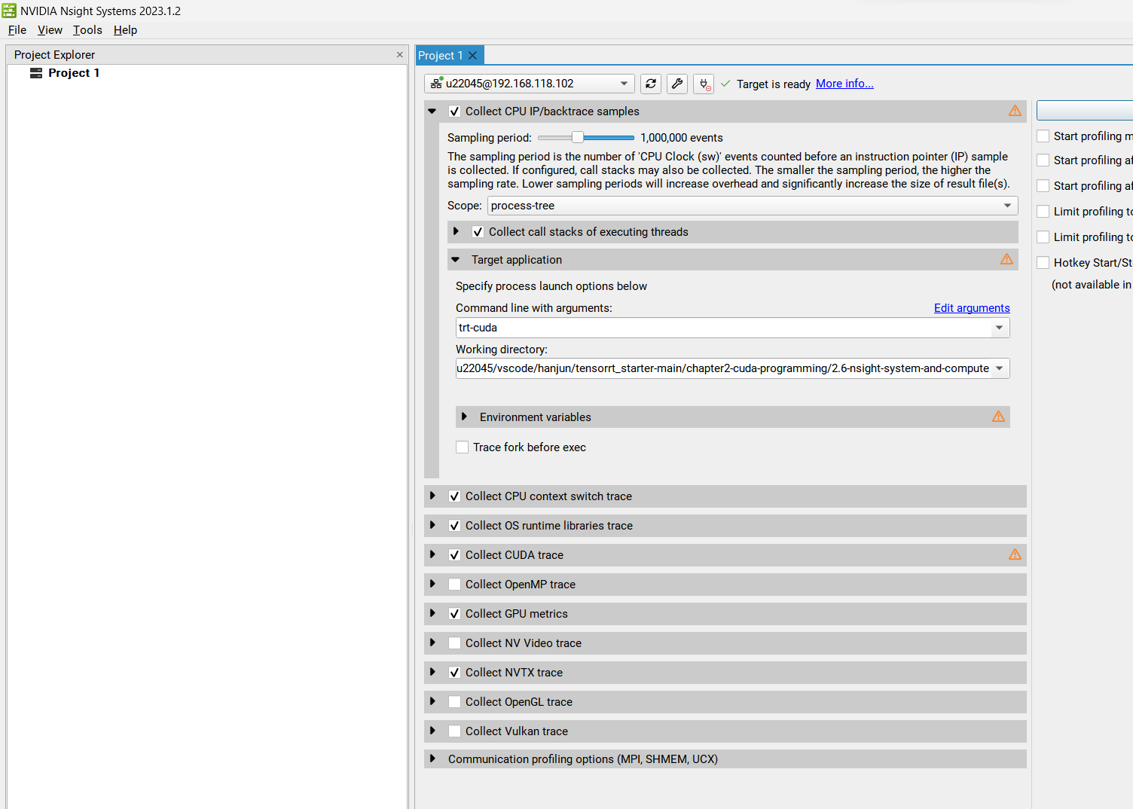
Task: Expand the Collect CUDA trace section
Action: (432, 554)
